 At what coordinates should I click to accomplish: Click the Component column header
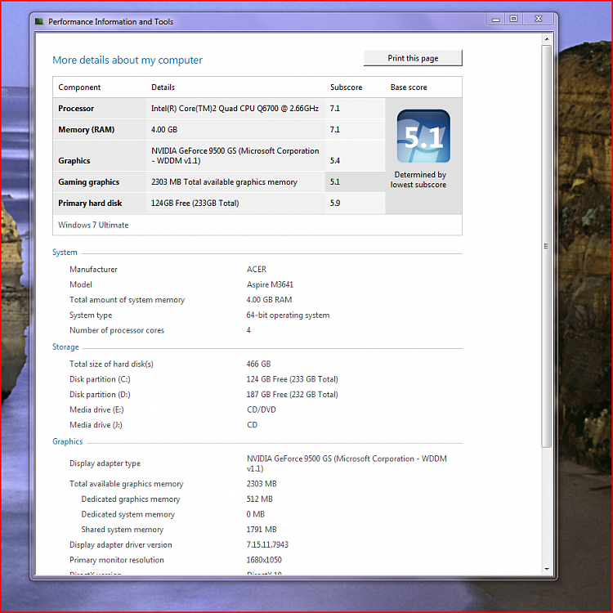coord(79,87)
